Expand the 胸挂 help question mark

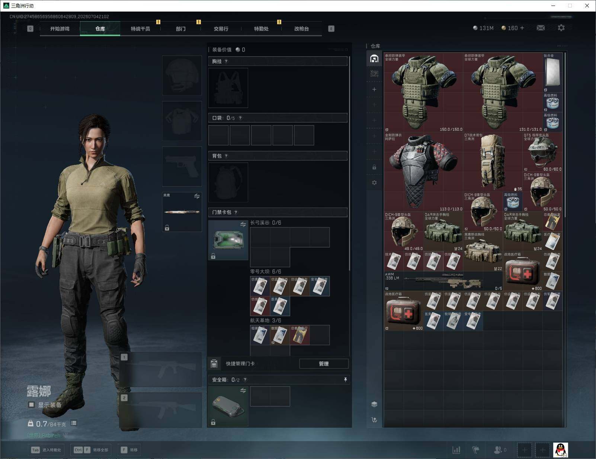(x=226, y=61)
